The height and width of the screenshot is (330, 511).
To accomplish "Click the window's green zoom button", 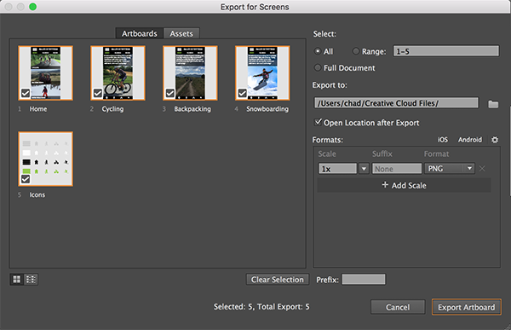I will (32, 7).
